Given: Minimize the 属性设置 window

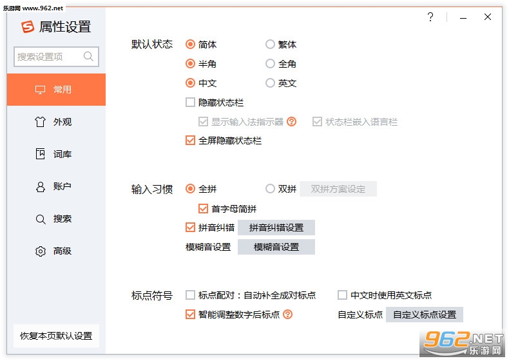Looking at the screenshot, I should (x=463, y=18).
